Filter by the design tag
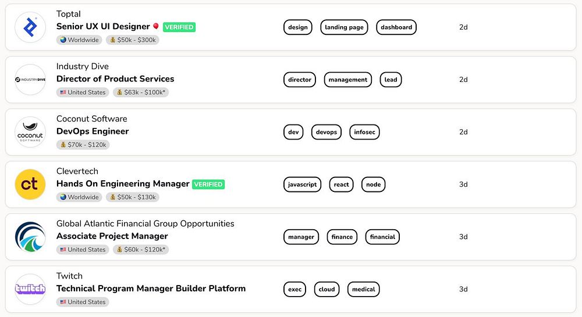582x317 pixels. tap(298, 27)
